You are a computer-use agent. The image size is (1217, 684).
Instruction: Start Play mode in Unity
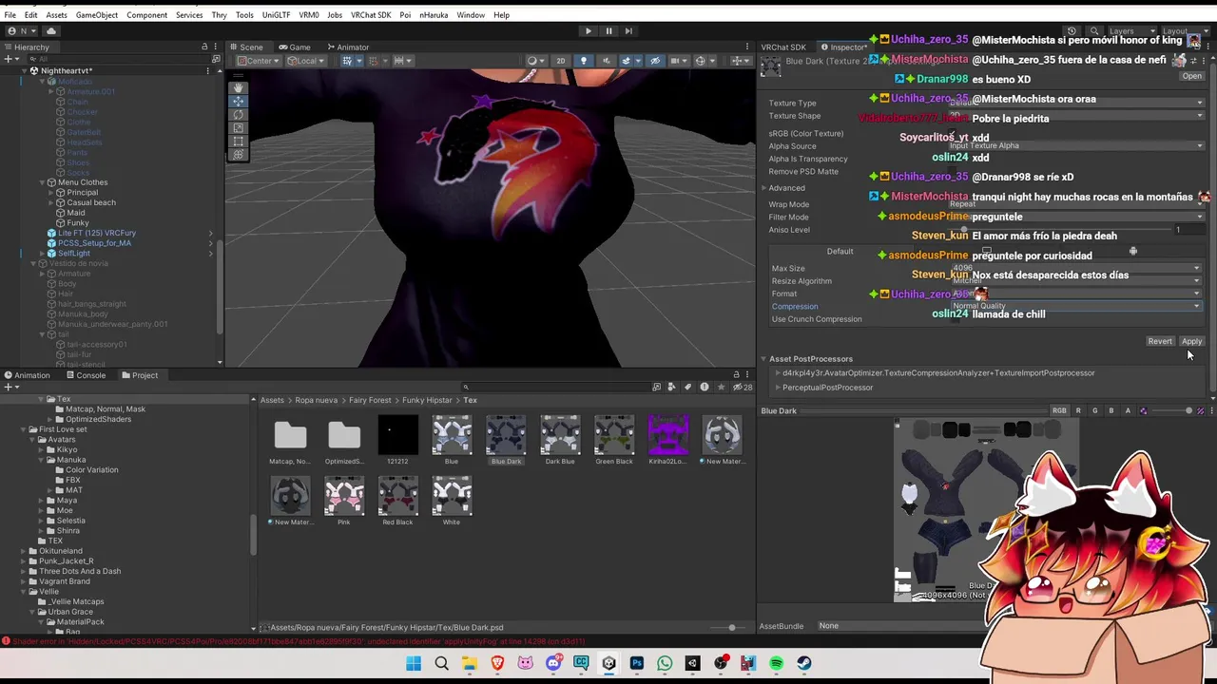tap(588, 30)
